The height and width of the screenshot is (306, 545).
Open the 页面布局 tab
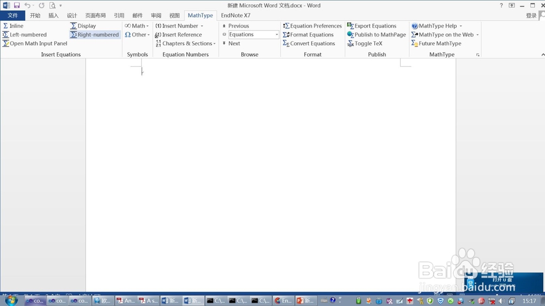click(x=95, y=15)
